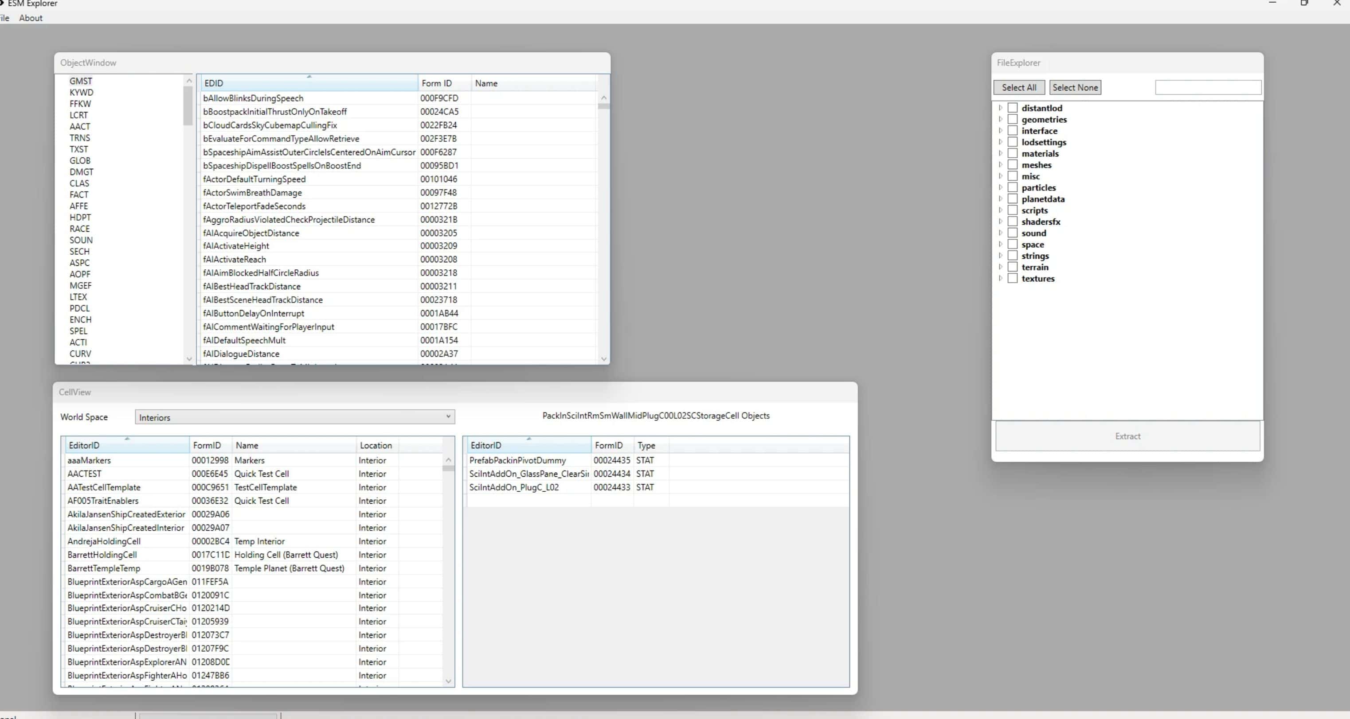Click the scroll up arrow in cell list
The image size is (1350, 719).
pyautogui.click(x=448, y=460)
